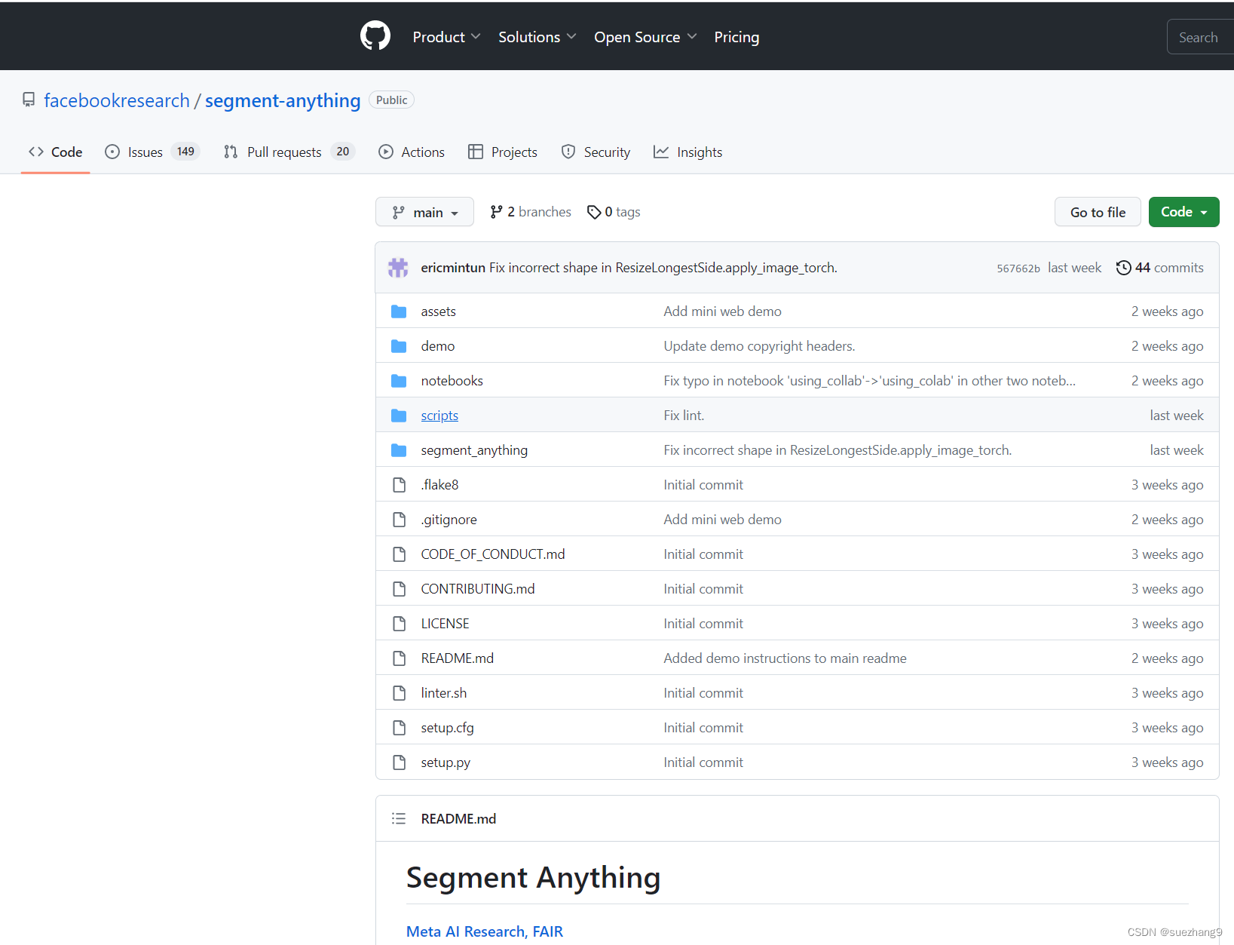1234x945 pixels.
Task: Click the Public visibility badge
Action: point(391,100)
